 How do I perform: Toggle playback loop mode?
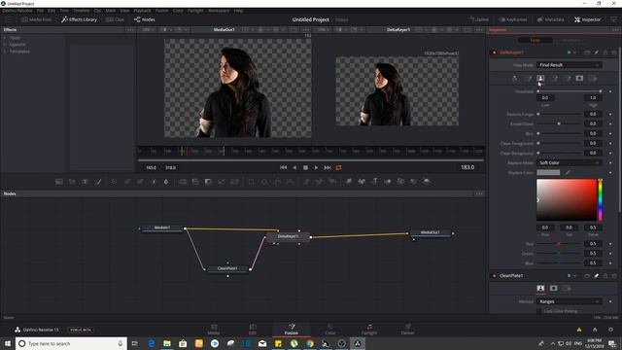pos(338,167)
